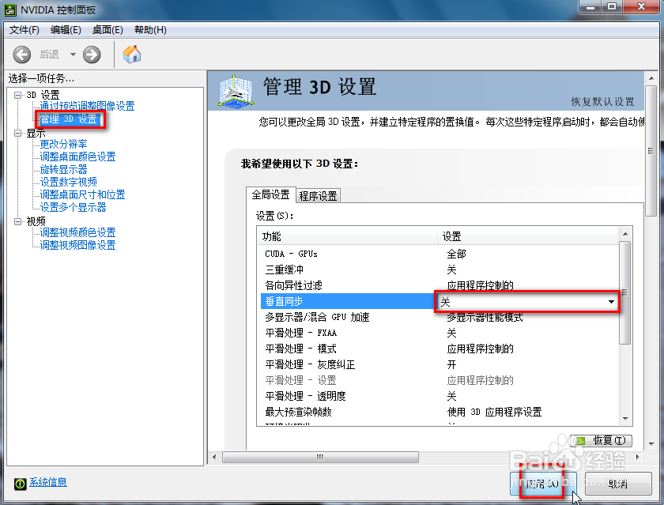Select 调整桌面尺寸和位置 in task tree
This screenshot has width=664, height=505.
coord(82,194)
